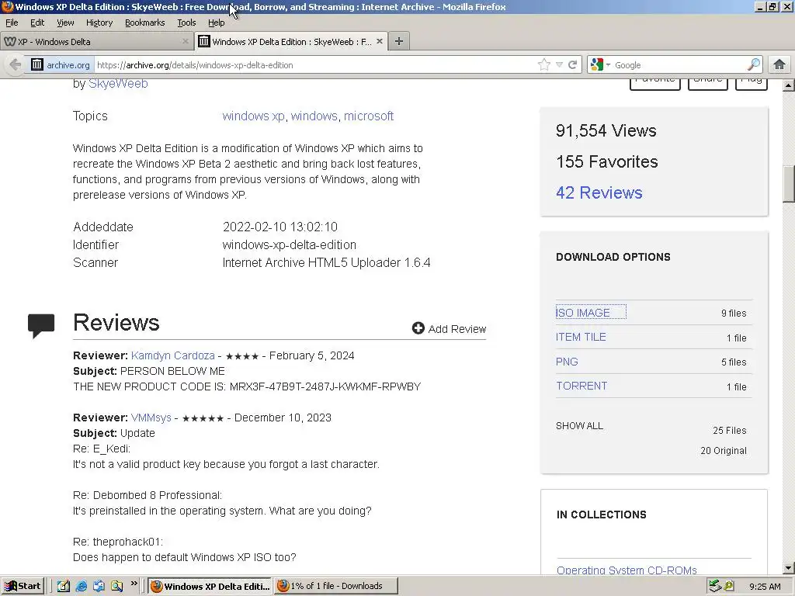Screen dimensions: 795x596
Task: Close the XP - Windows Delta tab
Action: [x=185, y=42]
